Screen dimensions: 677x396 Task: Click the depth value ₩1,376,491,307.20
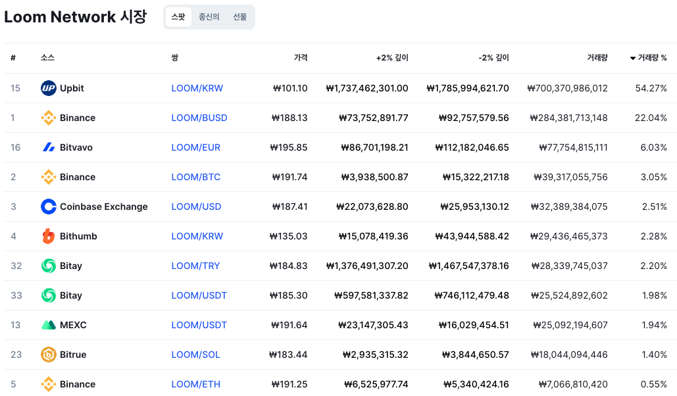pyautogui.click(x=367, y=266)
